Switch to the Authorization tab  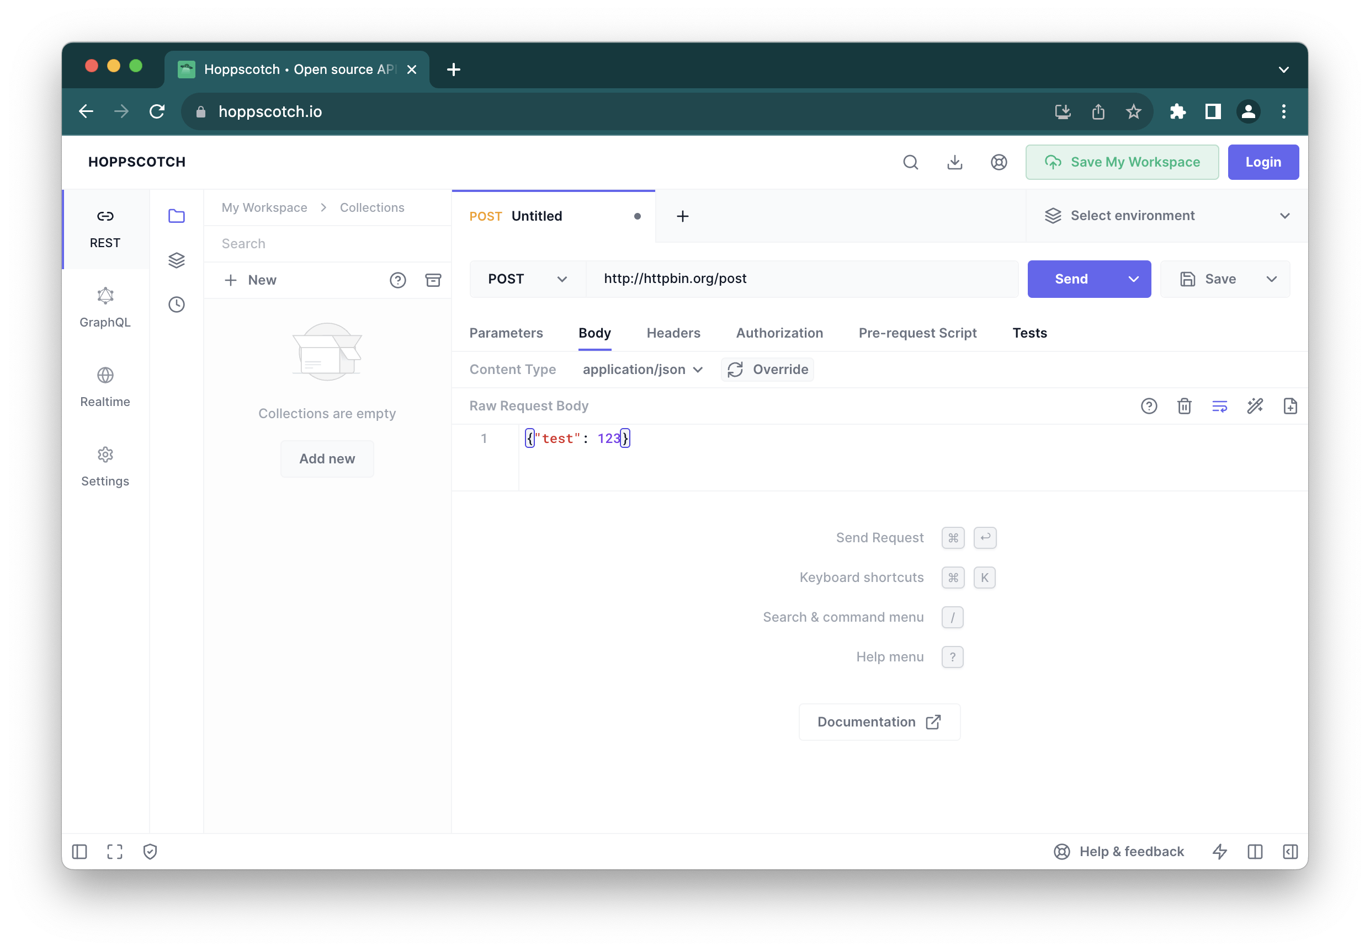point(779,333)
